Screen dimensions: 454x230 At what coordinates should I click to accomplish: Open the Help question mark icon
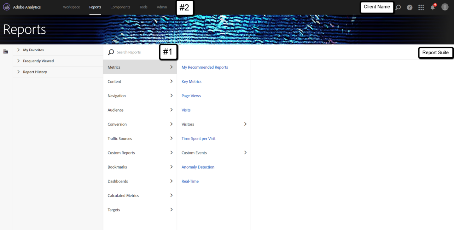410,7
